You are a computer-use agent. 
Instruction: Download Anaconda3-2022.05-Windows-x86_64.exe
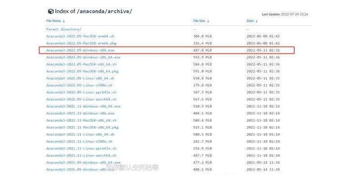tap(83, 57)
